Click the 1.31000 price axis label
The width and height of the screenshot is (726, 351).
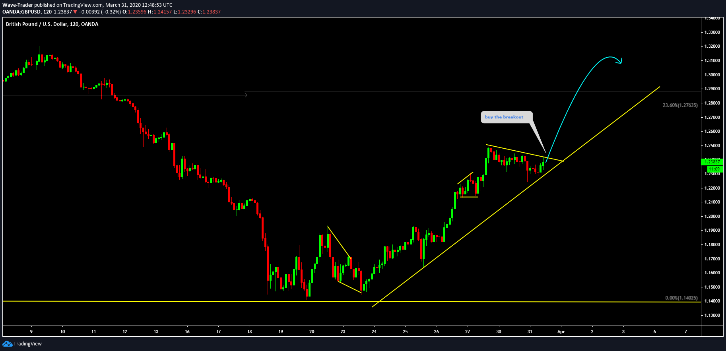(712, 60)
